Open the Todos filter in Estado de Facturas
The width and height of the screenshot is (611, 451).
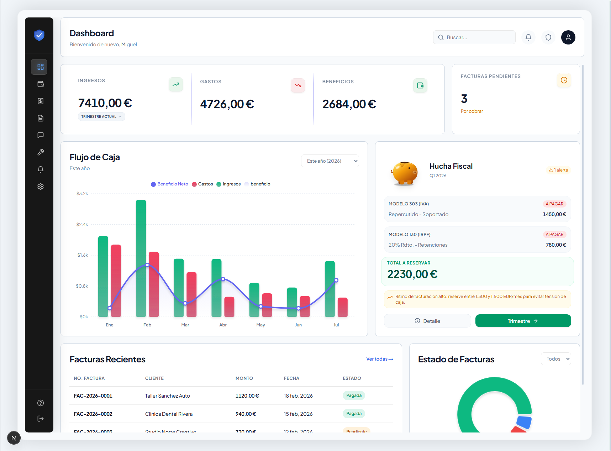click(x=556, y=359)
